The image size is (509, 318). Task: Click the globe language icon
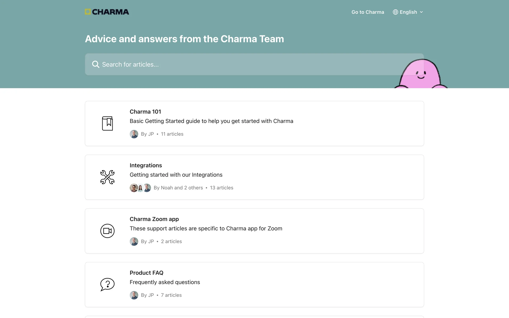(395, 12)
